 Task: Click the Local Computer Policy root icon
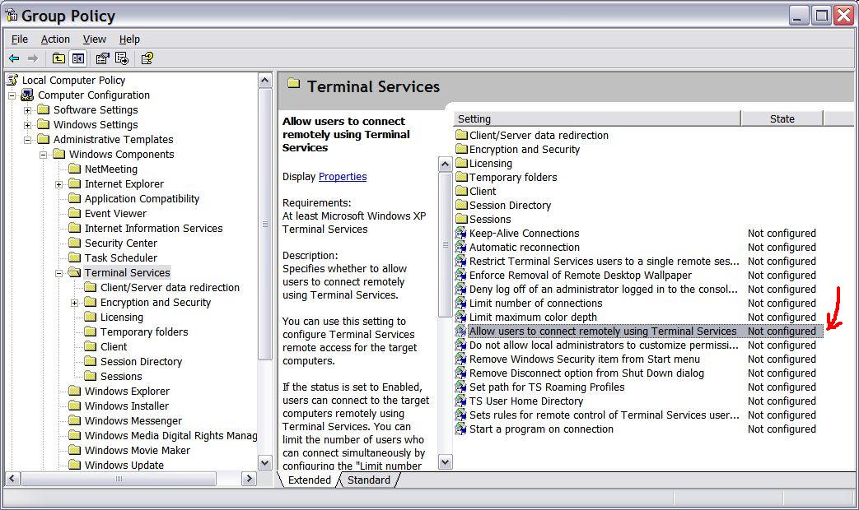click(13, 80)
